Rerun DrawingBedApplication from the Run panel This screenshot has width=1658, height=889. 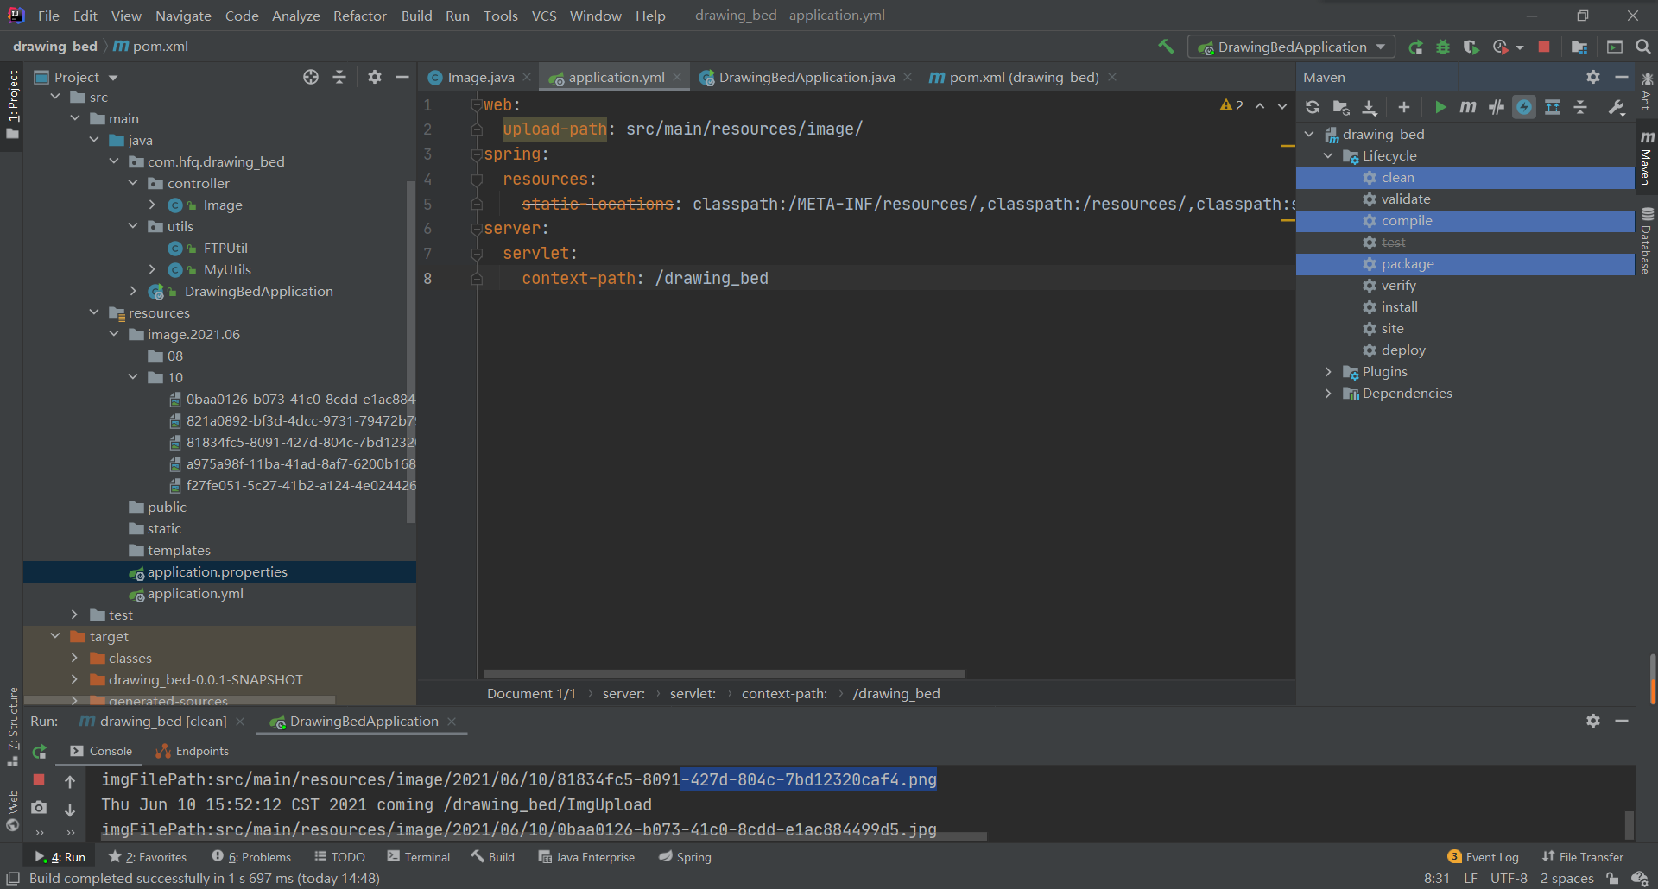click(x=39, y=752)
